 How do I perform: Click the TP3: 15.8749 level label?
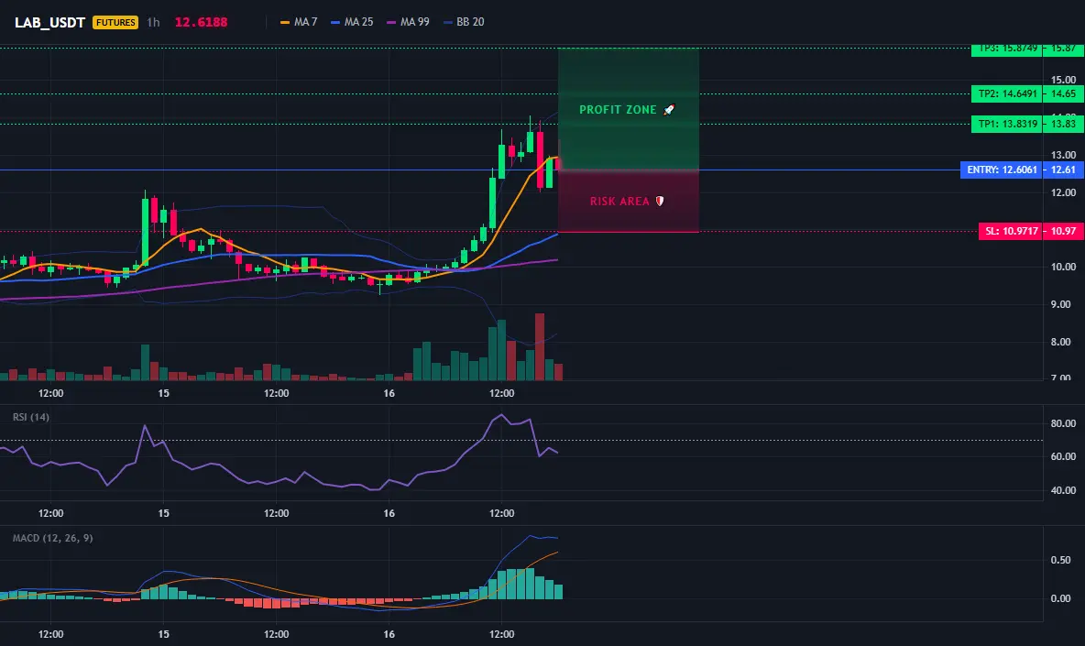coord(1007,49)
